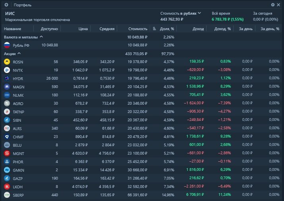The height and width of the screenshot is (201, 284).
Task: Sort by Доход, % column header
Action: pos(222,29)
